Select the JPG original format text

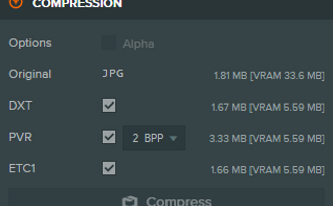pos(113,74)
